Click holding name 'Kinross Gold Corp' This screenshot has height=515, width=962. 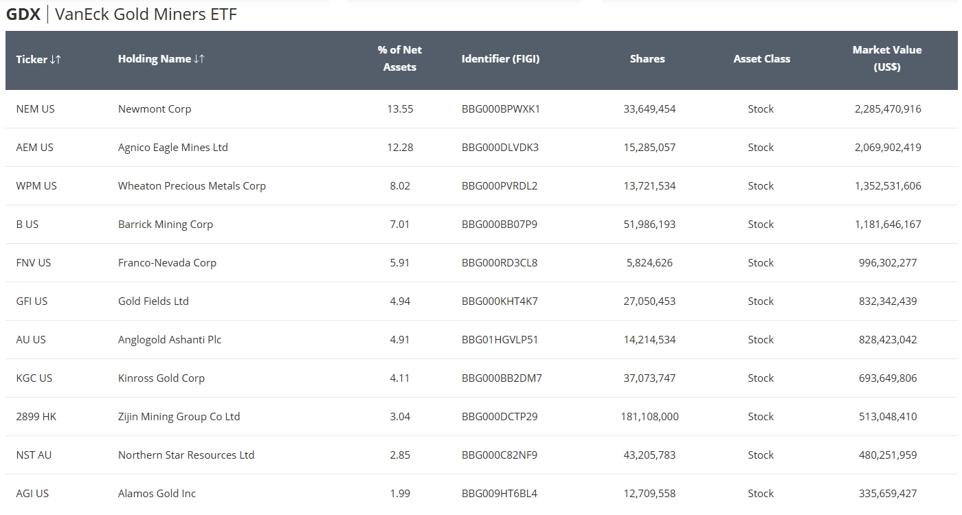click(x=161, y=378)
